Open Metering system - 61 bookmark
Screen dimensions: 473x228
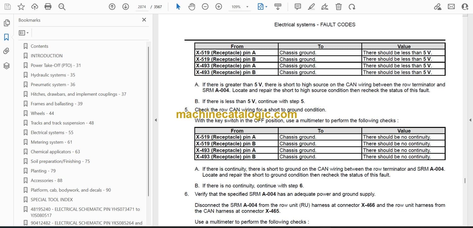51,142
